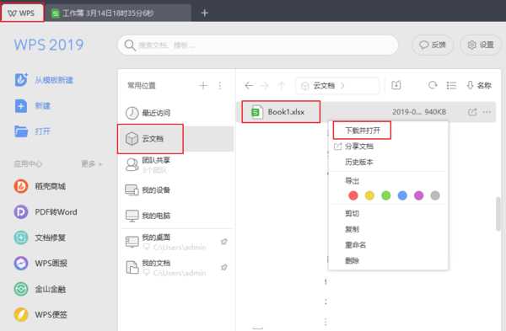Unpin 我的桌面 using its pin icon
Screen dimensions: 506x331
pos(224,242)
